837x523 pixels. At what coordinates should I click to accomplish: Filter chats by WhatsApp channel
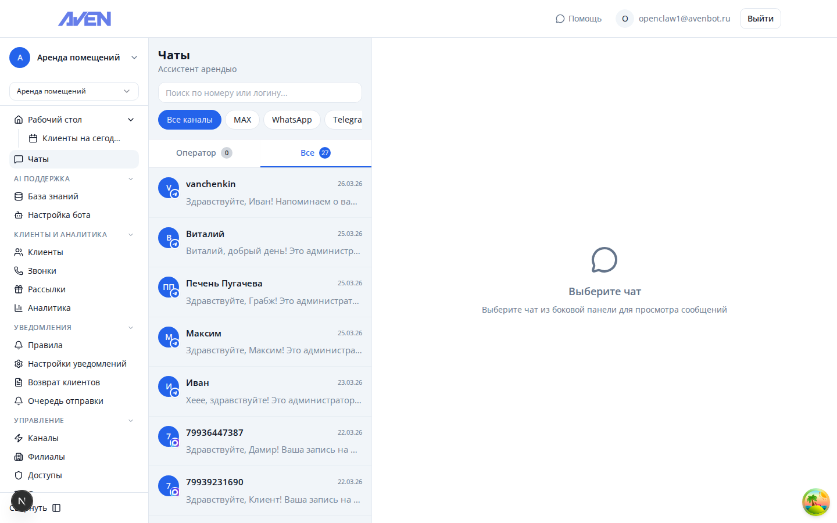click(x=291, y=120)
